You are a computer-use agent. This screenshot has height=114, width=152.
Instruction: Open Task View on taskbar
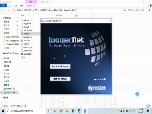[x=55, y=111]
